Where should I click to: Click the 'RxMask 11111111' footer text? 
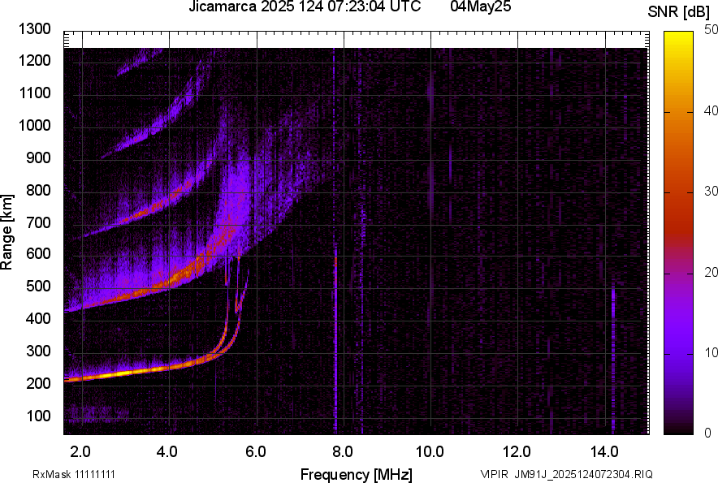74,474
